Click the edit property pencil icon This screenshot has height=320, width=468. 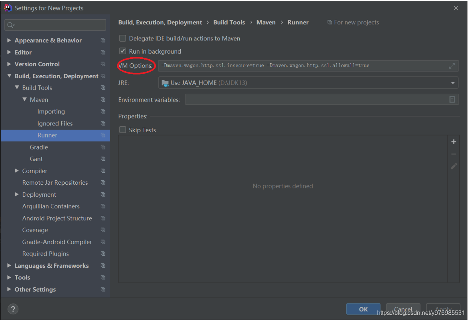pos(454,166)
